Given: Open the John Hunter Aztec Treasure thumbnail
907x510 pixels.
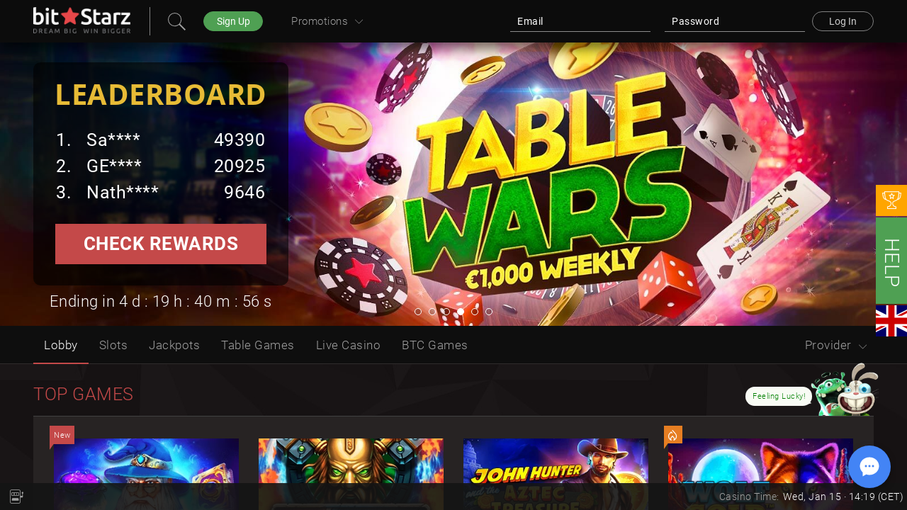Looking at the screenshot, I should click(556, 474).
